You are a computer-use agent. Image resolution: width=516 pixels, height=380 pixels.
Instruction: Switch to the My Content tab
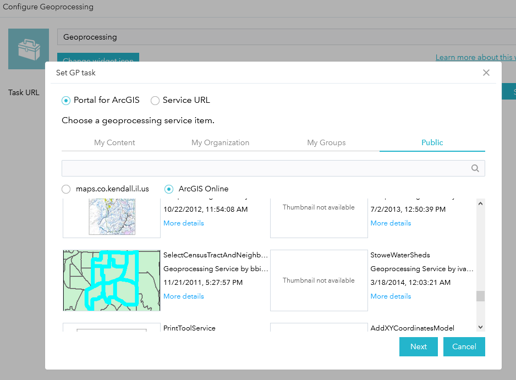114,142
